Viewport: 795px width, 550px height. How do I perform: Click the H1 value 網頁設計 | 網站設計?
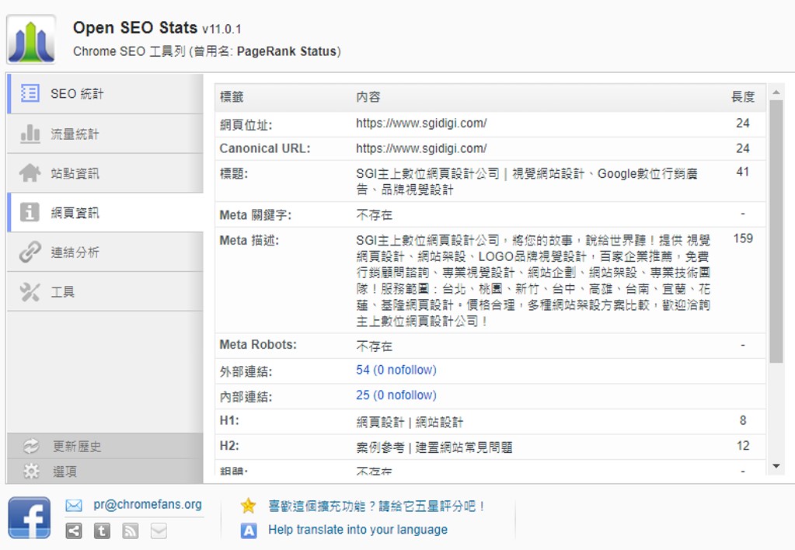pos(410,422)
